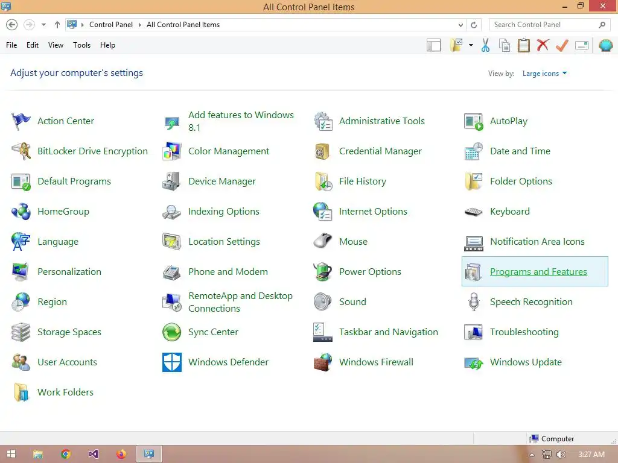Click the Search Control Panel field
The height and width of the screenshot is (463, 618).
click(549, 25)
